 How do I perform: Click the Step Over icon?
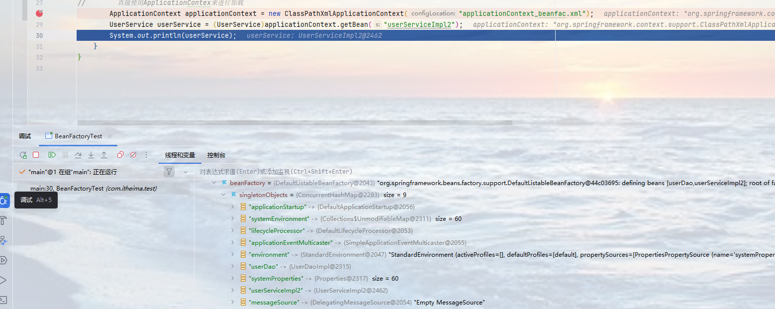(78, 155)
